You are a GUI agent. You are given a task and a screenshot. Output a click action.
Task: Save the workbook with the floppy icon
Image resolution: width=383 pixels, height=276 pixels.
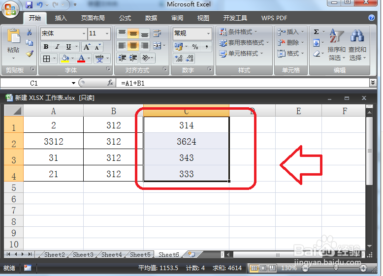tap(29, 4)
